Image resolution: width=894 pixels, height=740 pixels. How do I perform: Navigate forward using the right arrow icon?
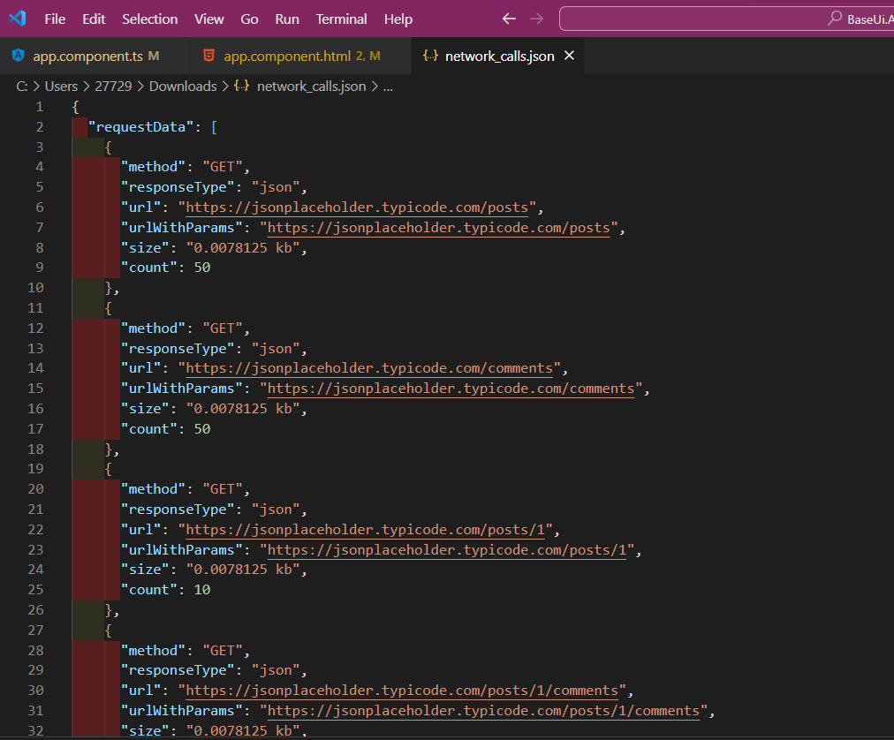(536, 18)
